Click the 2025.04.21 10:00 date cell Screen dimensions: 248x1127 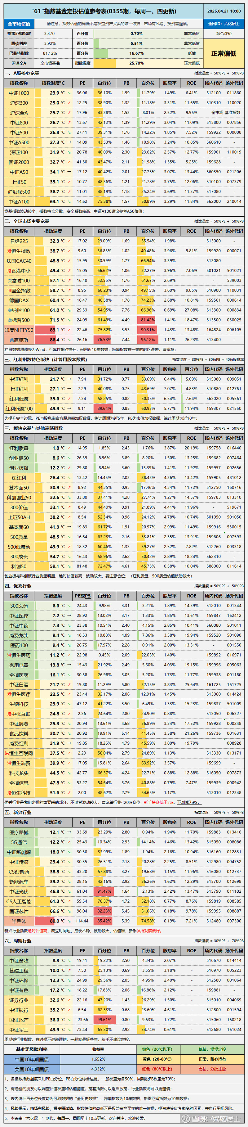224,11
